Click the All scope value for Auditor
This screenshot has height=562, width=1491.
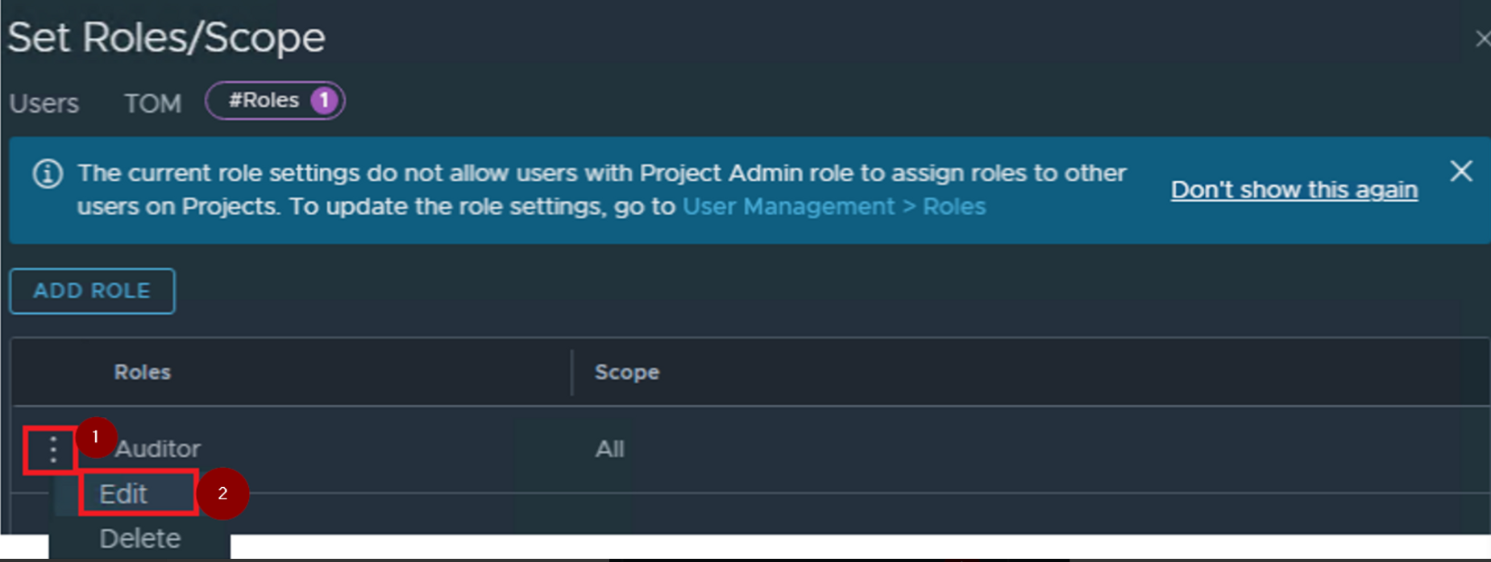click(609, 449)
